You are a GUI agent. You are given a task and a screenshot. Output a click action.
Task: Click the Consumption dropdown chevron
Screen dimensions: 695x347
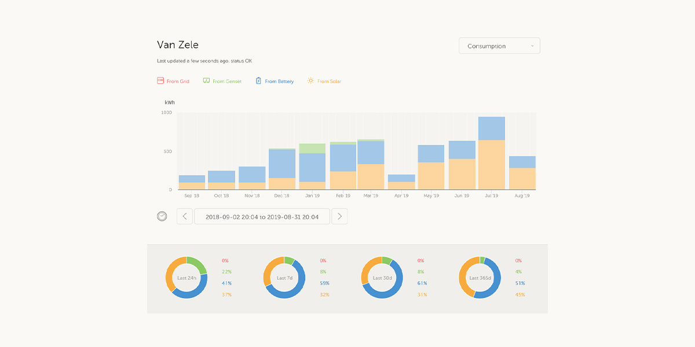532,46
